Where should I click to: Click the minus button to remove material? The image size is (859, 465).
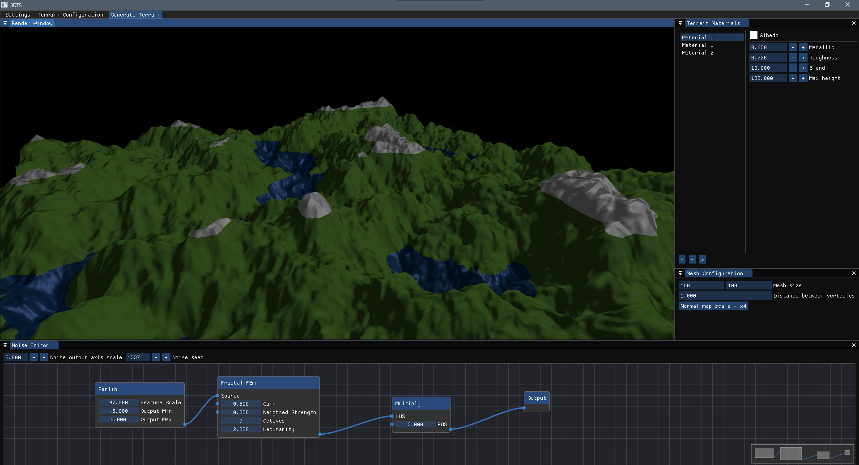[692, 260]
